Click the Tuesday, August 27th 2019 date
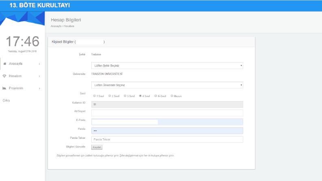Viewport: 322px width, 181px height. point(22,51)
